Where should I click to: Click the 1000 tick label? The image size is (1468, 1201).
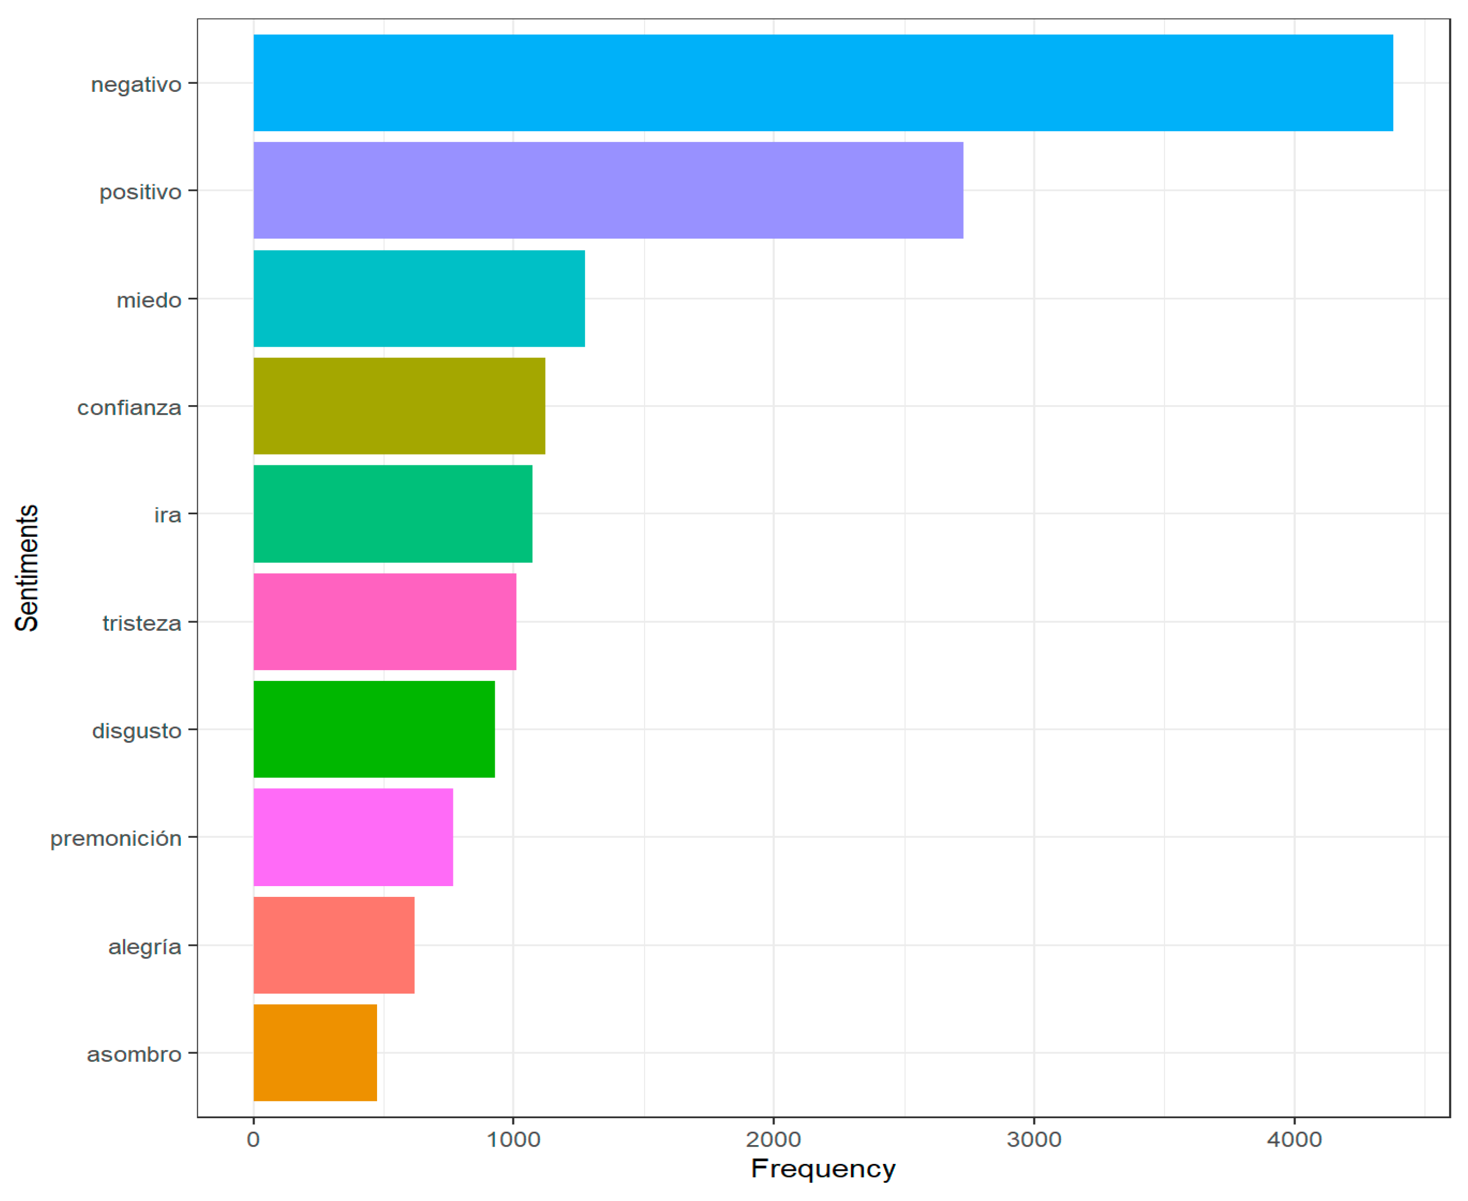(x=513, y=1139)
